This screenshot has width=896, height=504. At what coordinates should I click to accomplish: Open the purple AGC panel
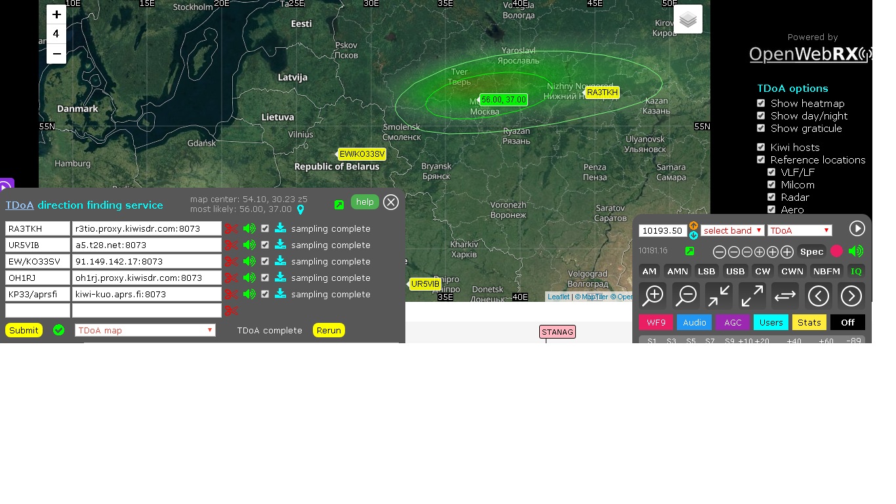733,322
